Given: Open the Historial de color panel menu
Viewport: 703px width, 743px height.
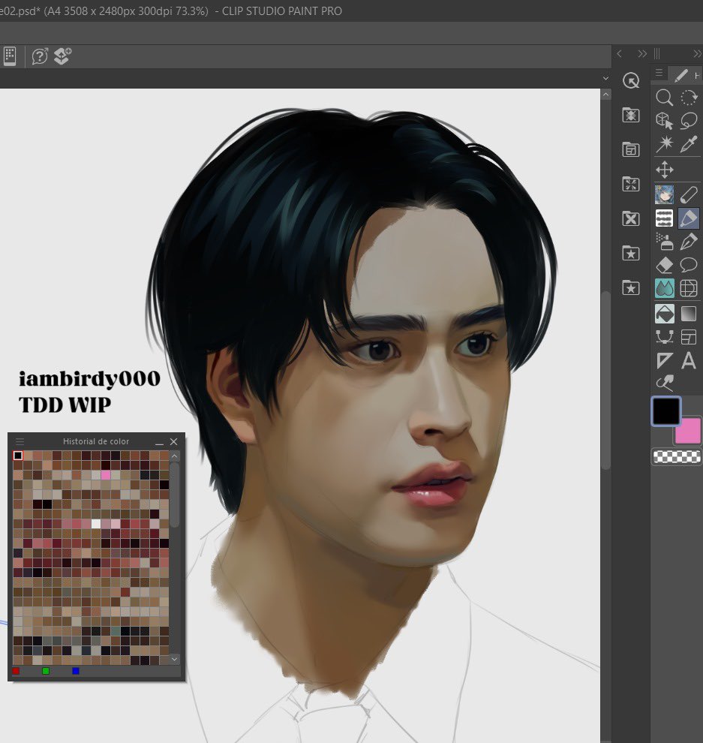Looking at the screenshot, I should tap(20, 441).
